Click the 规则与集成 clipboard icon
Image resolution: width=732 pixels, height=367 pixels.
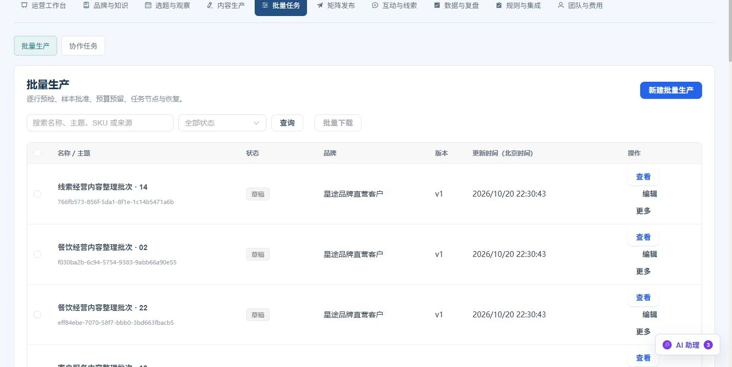tap(499, 5)
